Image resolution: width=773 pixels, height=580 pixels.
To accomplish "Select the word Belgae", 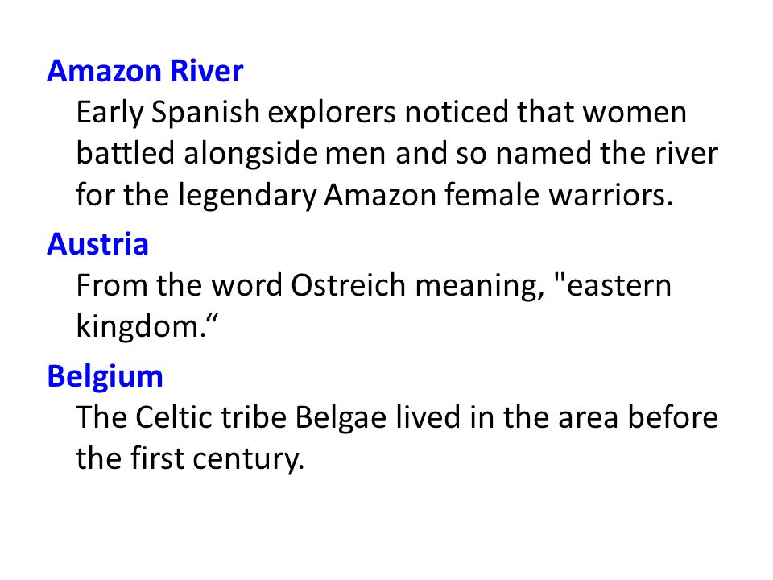I will click(x=341, y=419).
